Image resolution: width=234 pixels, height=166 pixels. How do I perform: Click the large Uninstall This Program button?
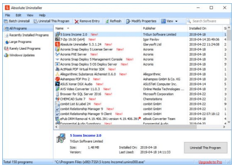click(x=205, y=148)
